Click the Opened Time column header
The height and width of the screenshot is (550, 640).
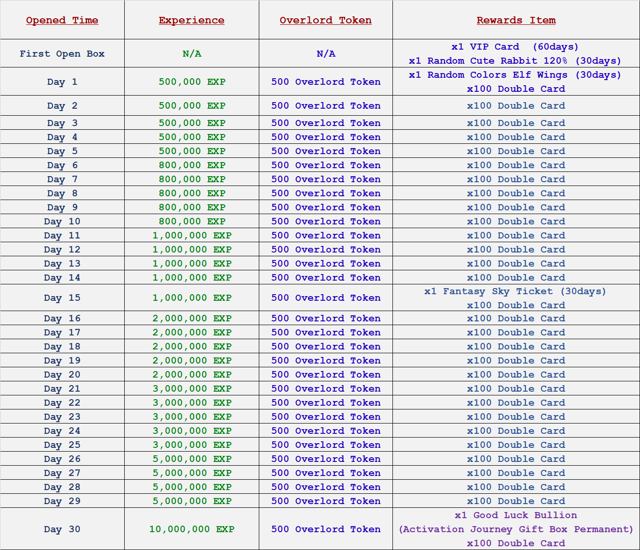click(62, 20)
